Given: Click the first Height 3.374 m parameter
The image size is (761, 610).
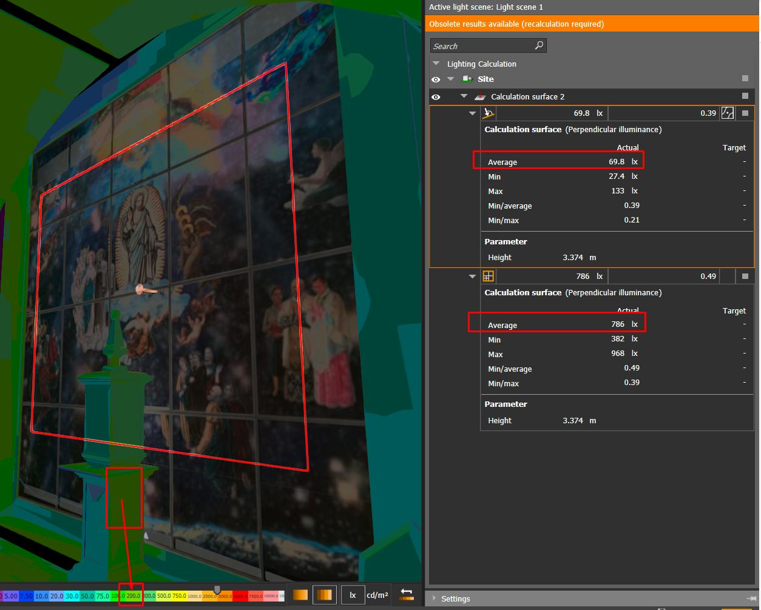Looking at the screenshot, I should (579, 258).
